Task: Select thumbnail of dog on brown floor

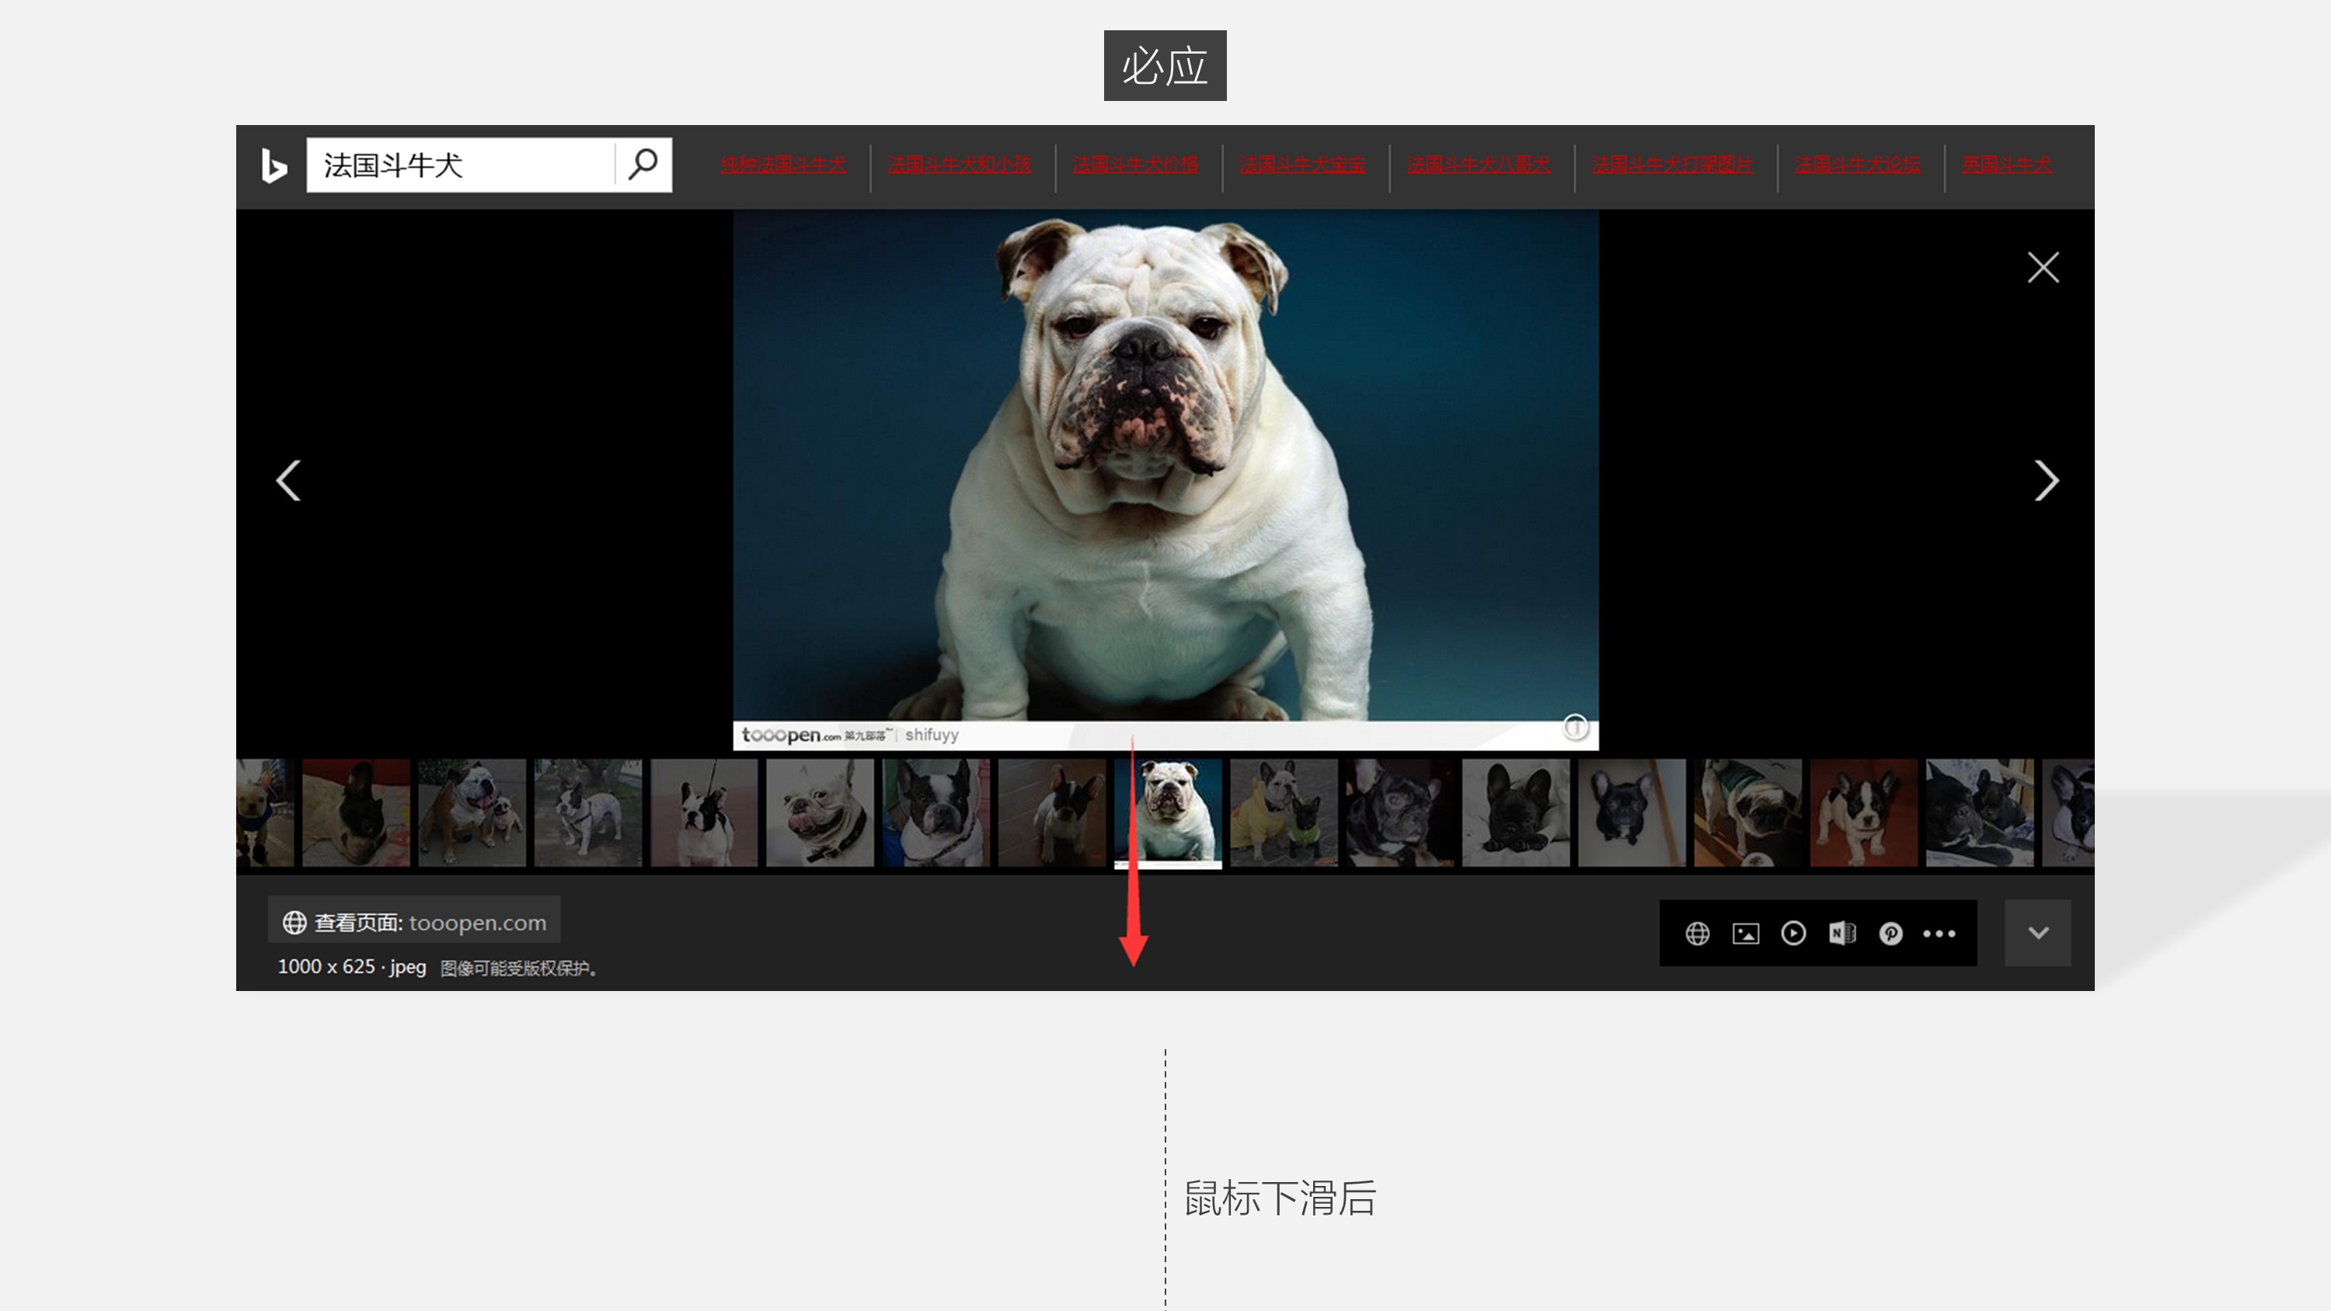Action: point(1051,812)
